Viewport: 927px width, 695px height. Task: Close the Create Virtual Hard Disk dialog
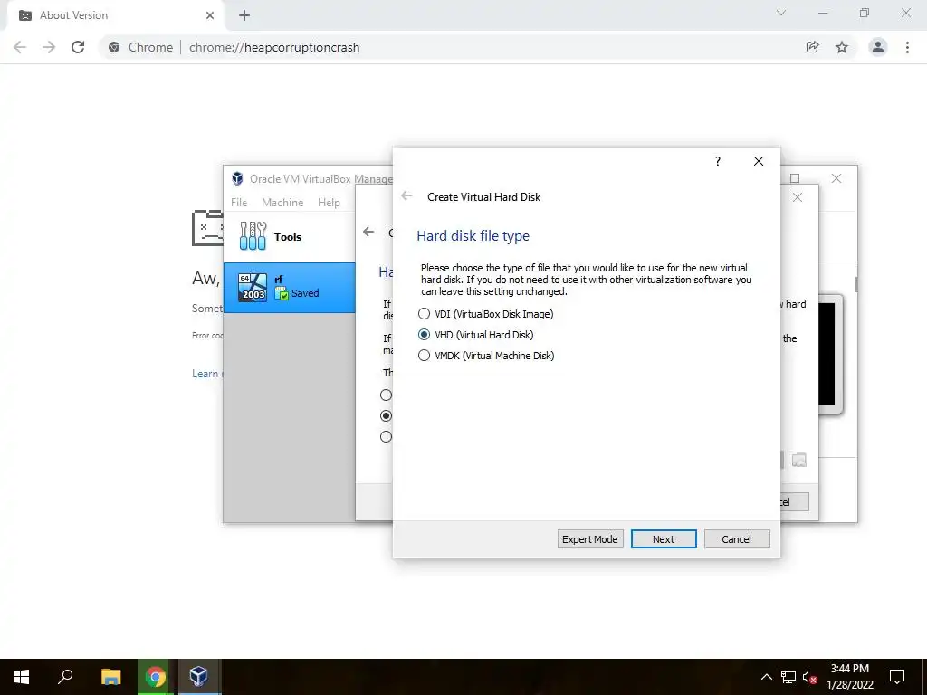tap(759, 161)
